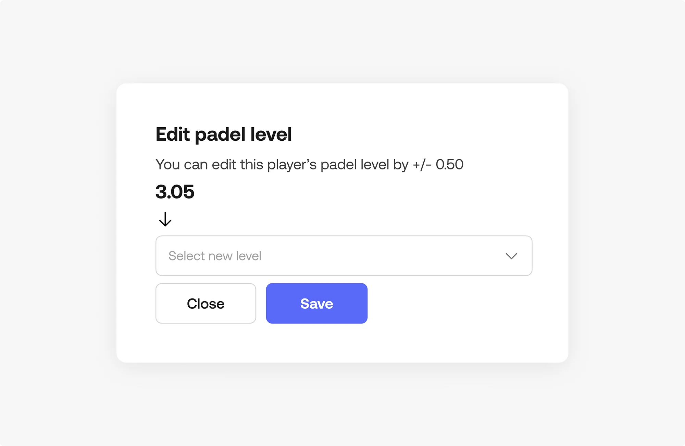Click the outlined Close action
This screenshot has height=446, width=685.
[206, 303]
